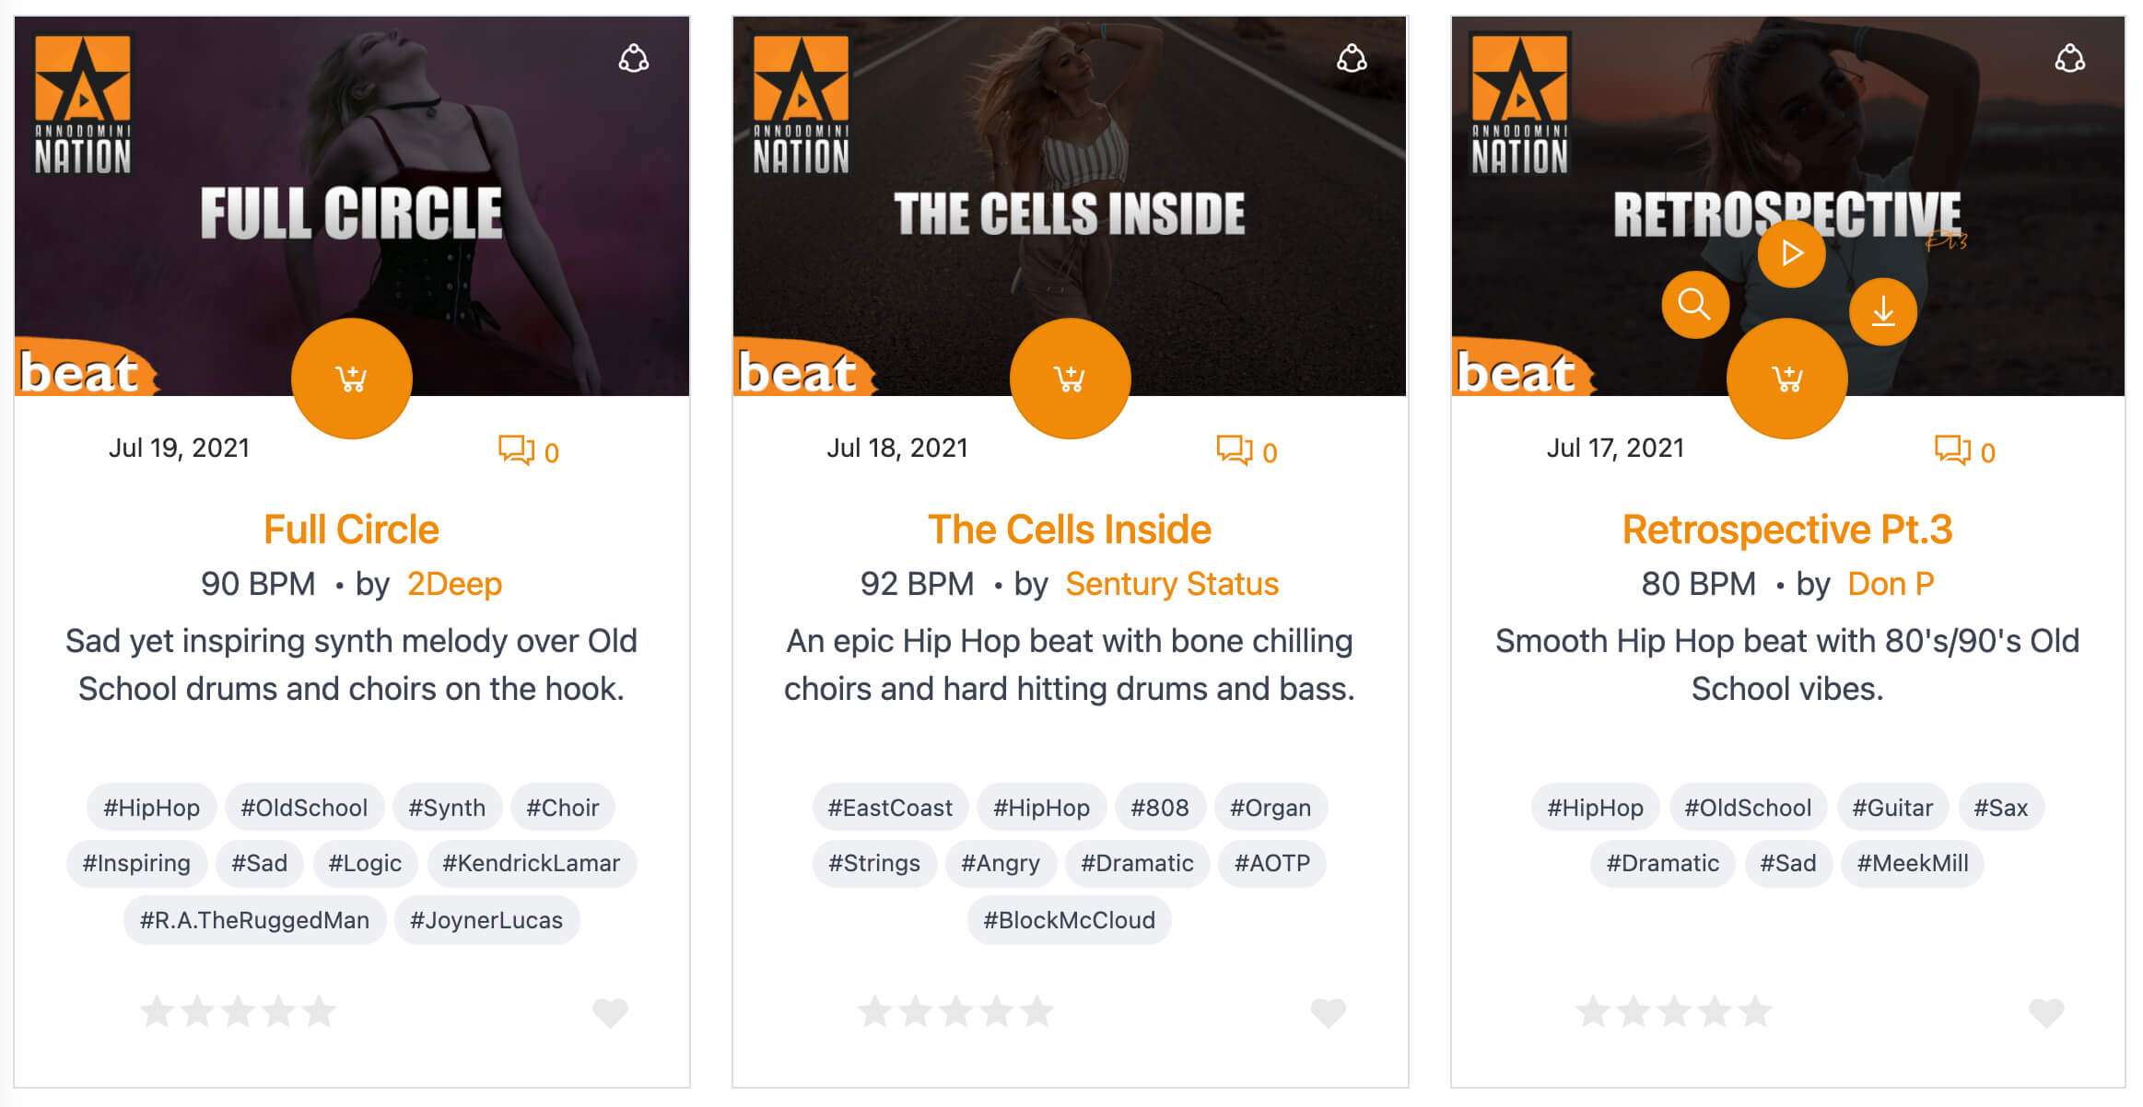Viewport: 2143px width, 1107px height.
Task: Add Full Circle beat to cart
Action: pos(351,378)
